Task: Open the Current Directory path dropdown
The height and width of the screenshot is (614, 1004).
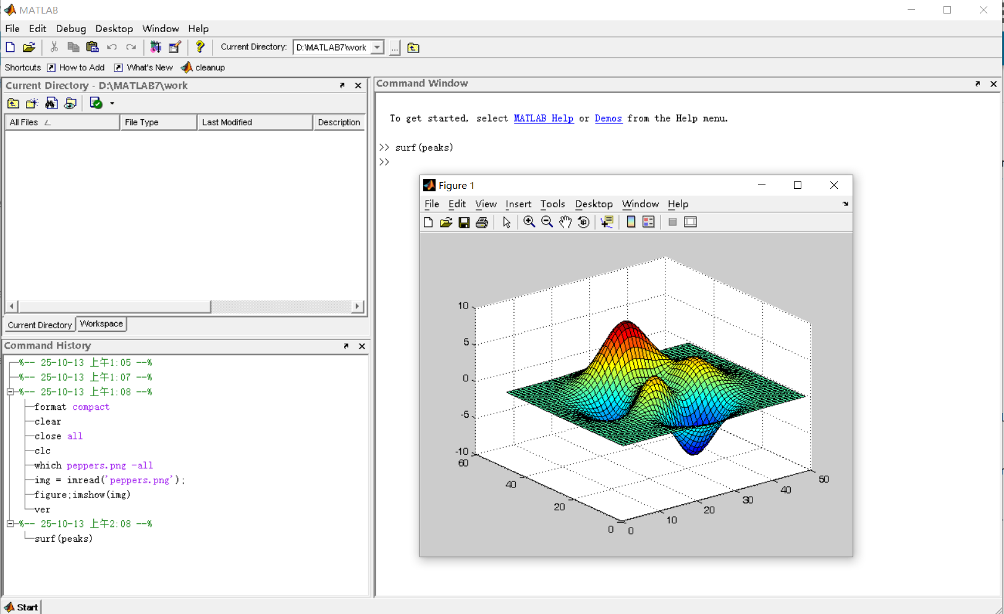Action: click(377, 48)
